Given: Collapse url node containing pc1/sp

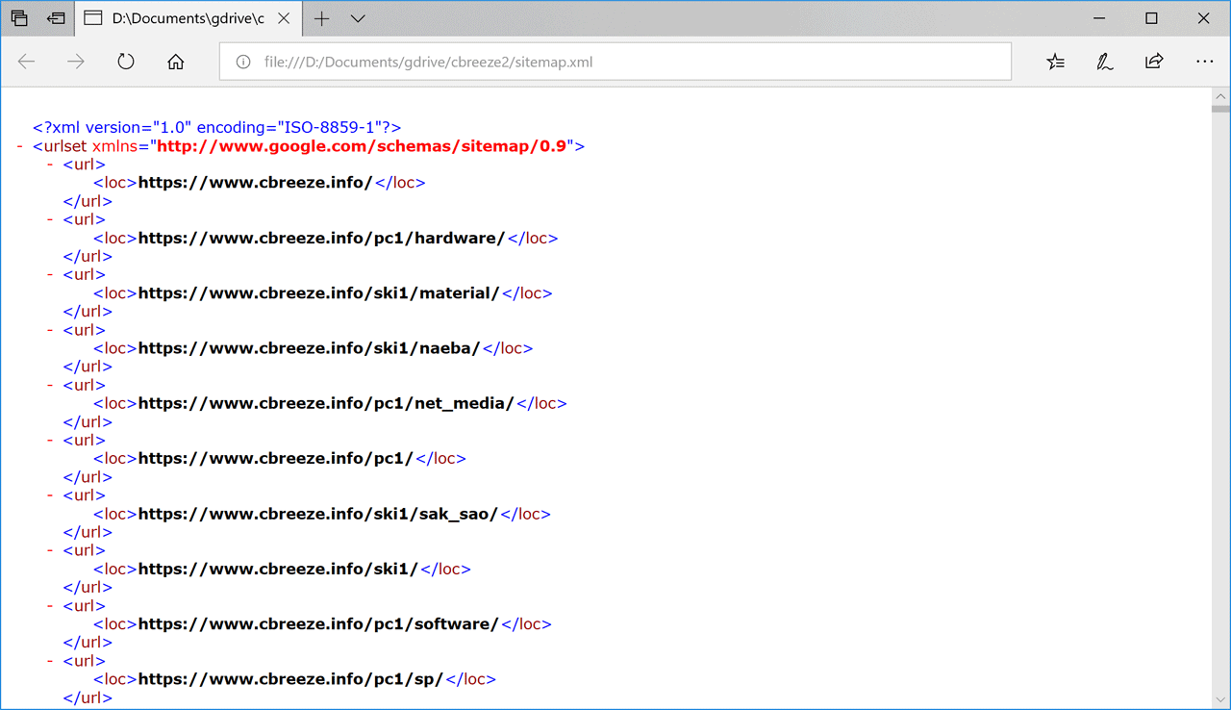Looking at the screenshot, I should pos(50,661).
